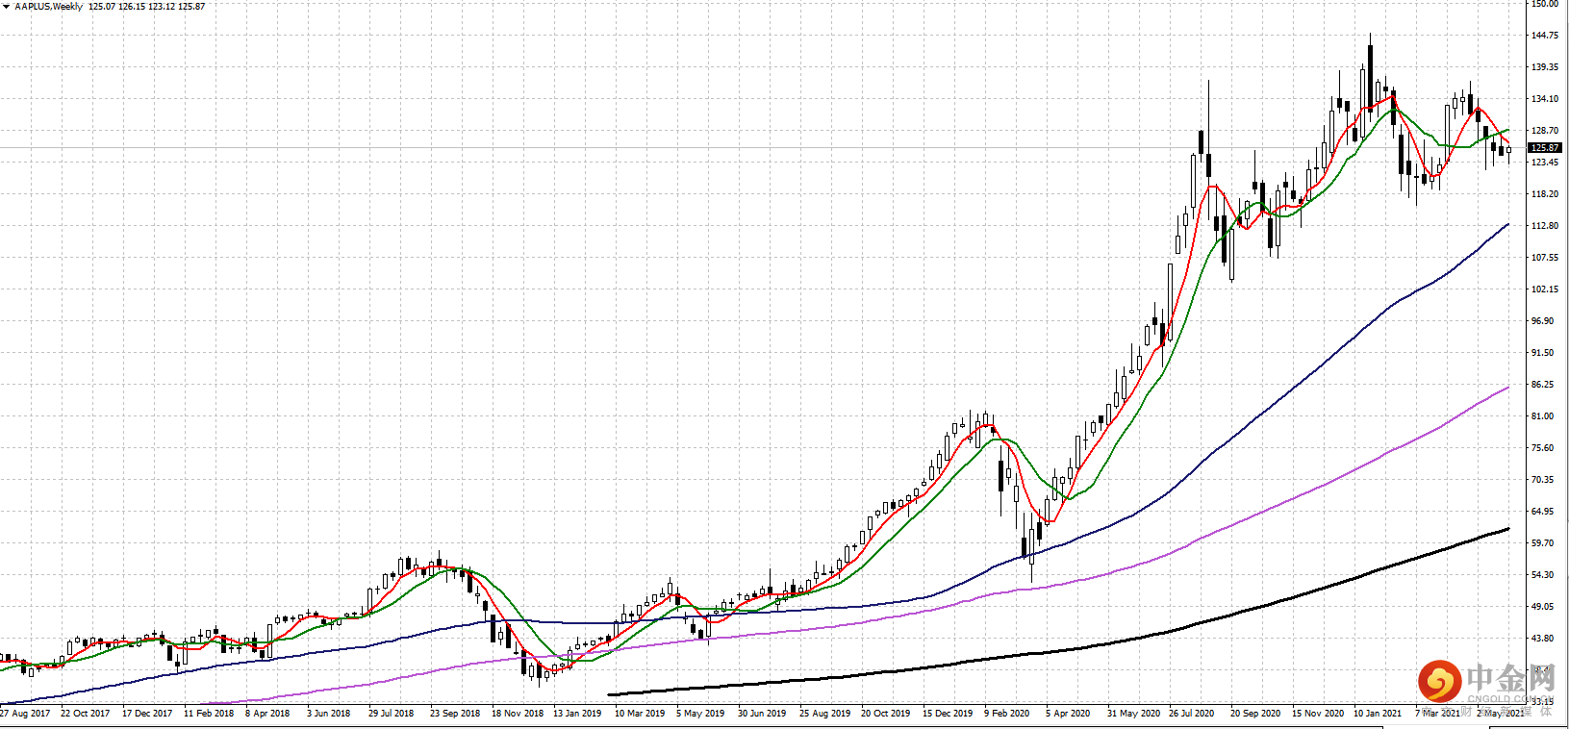Select the 86.25 price level label
The height and width of the screenshot is (729, 1569).
coord(1543,385)
